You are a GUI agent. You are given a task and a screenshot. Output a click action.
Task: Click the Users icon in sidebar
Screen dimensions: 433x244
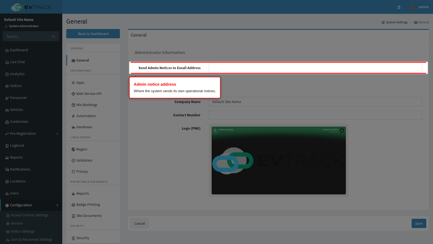7,194
